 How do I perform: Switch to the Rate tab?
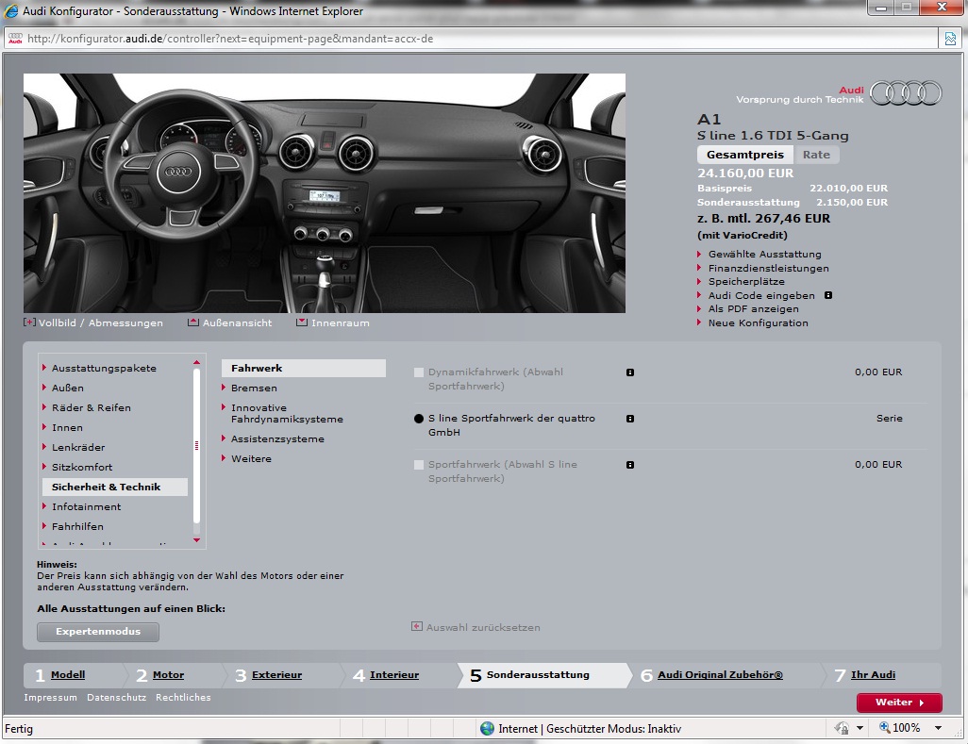tap(816, 155)
